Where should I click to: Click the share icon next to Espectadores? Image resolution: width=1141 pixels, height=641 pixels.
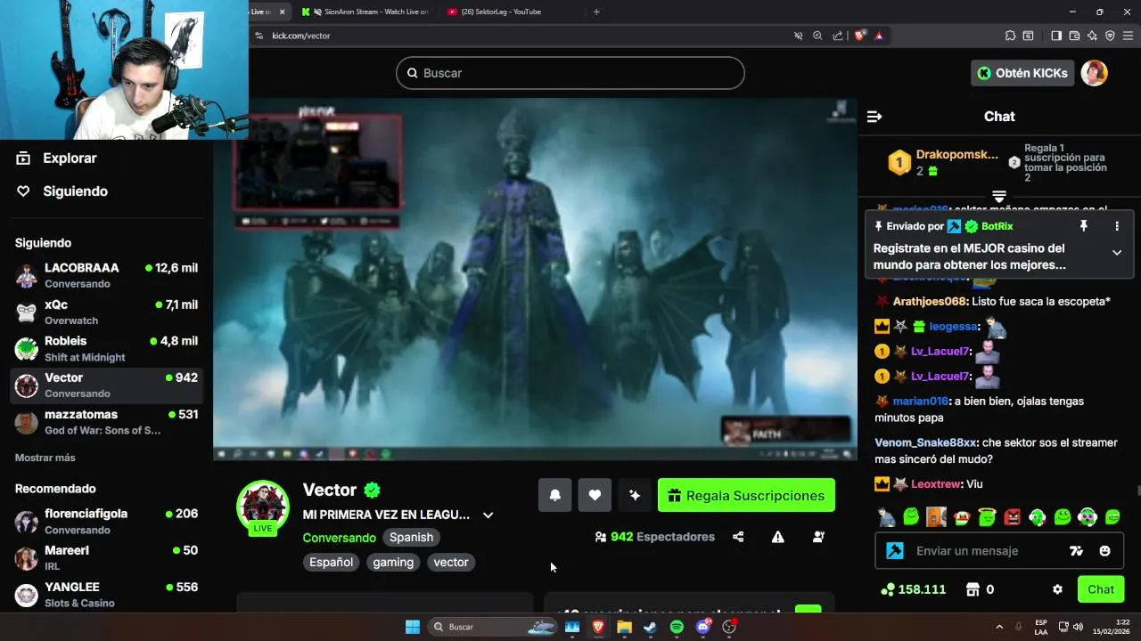738,537
